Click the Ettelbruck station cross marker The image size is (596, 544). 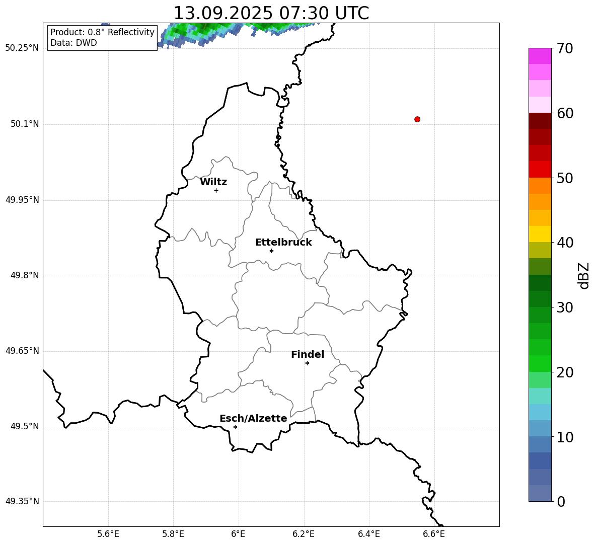click(271, 251)
